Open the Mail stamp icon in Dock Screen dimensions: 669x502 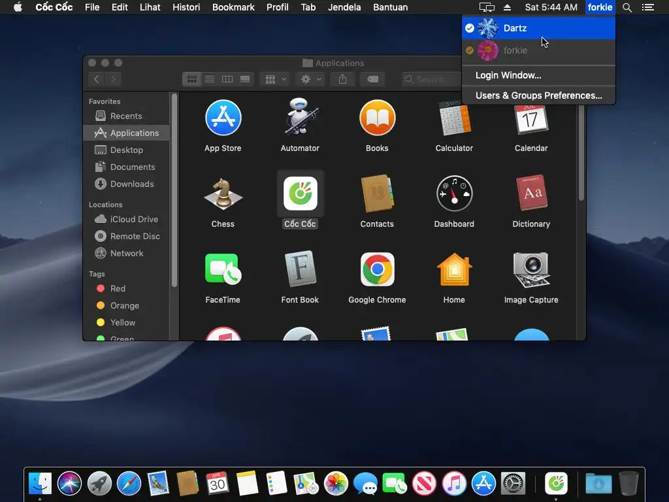click(x=158, y=484)
